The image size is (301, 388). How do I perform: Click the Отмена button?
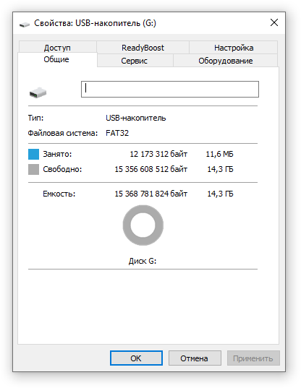coord(195,358)
